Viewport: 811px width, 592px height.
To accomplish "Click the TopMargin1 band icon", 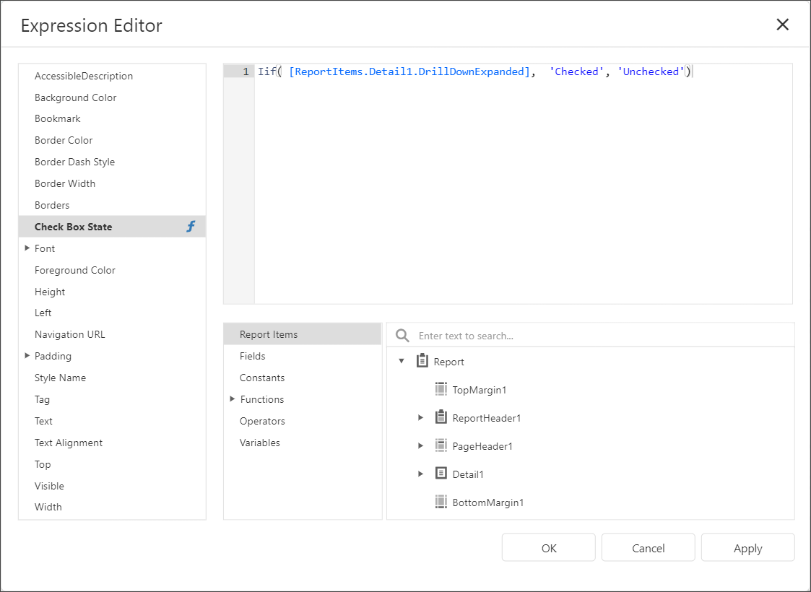I will pyautogui.click(x=441, y=389).
